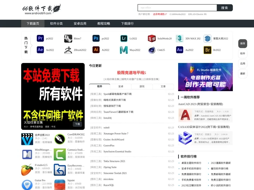Open CAXA3D实体设计2022 title link
254x190 pixels.
coord(204,127)
